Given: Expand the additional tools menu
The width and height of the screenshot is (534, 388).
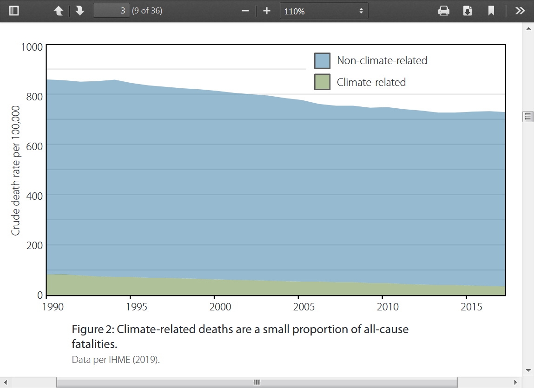Looking at the screenshot, I should tap(520, 11).
